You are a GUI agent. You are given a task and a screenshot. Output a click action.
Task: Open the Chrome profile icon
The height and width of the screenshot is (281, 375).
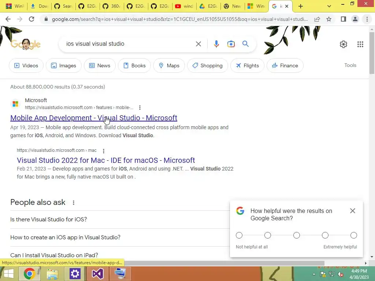(x=355, y=19)
